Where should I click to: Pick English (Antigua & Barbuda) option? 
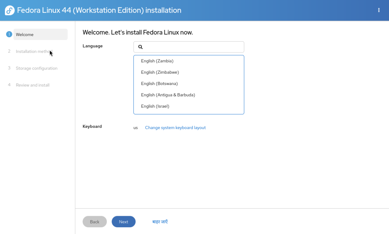point(189,95)
